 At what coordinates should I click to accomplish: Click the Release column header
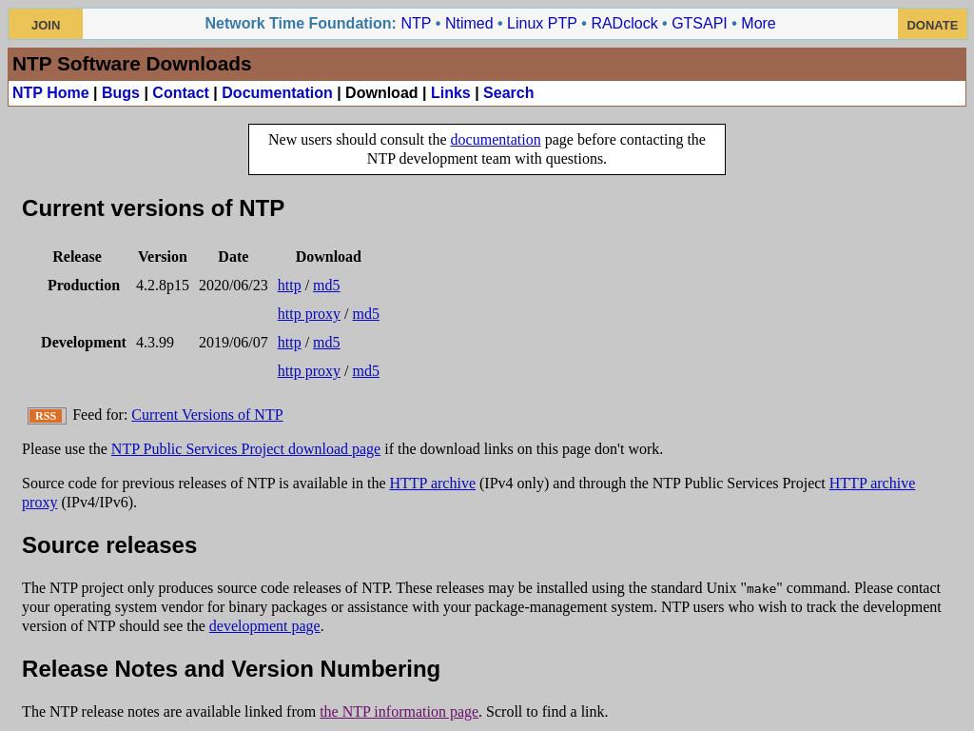77,257
